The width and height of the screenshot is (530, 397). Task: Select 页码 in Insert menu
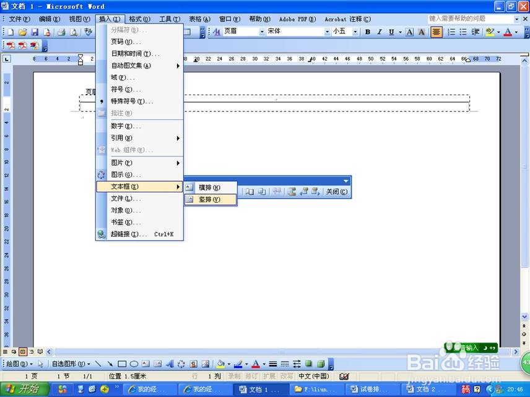tap(139, 42)
